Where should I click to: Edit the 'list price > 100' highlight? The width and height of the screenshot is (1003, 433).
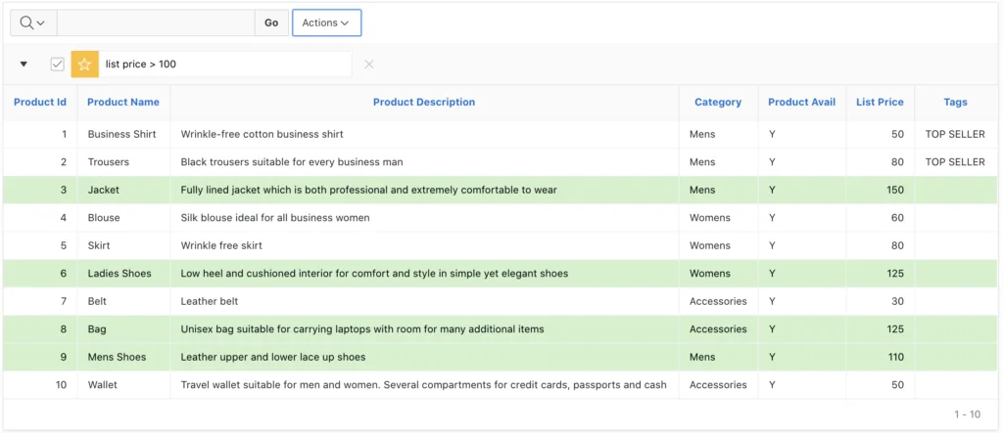141,64
